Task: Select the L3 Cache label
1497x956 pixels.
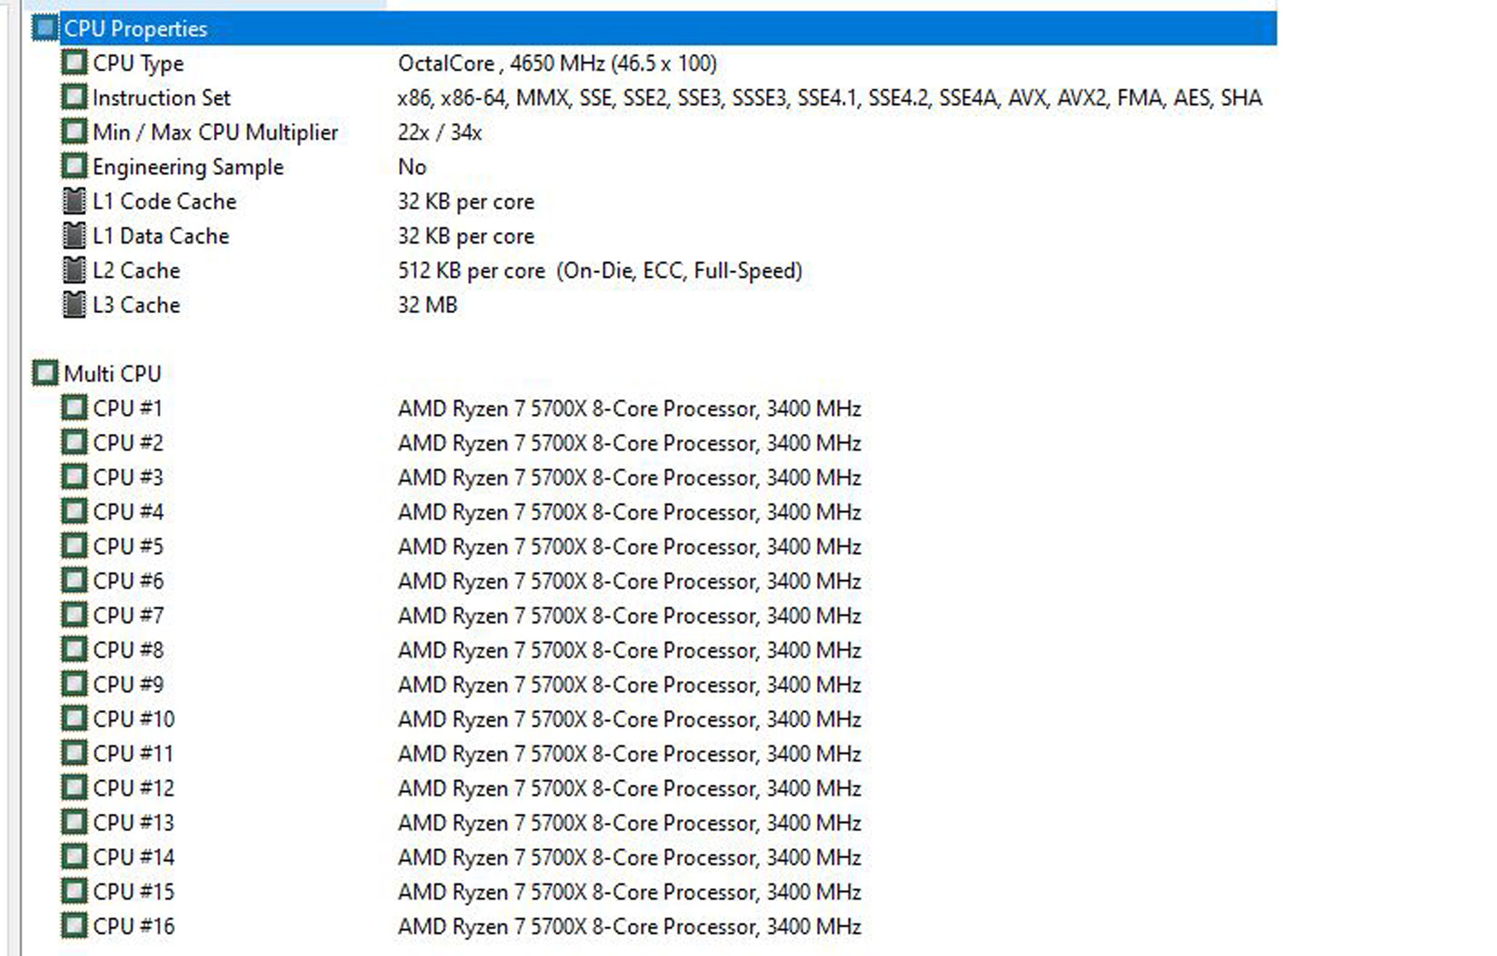Action: [136, 305]
